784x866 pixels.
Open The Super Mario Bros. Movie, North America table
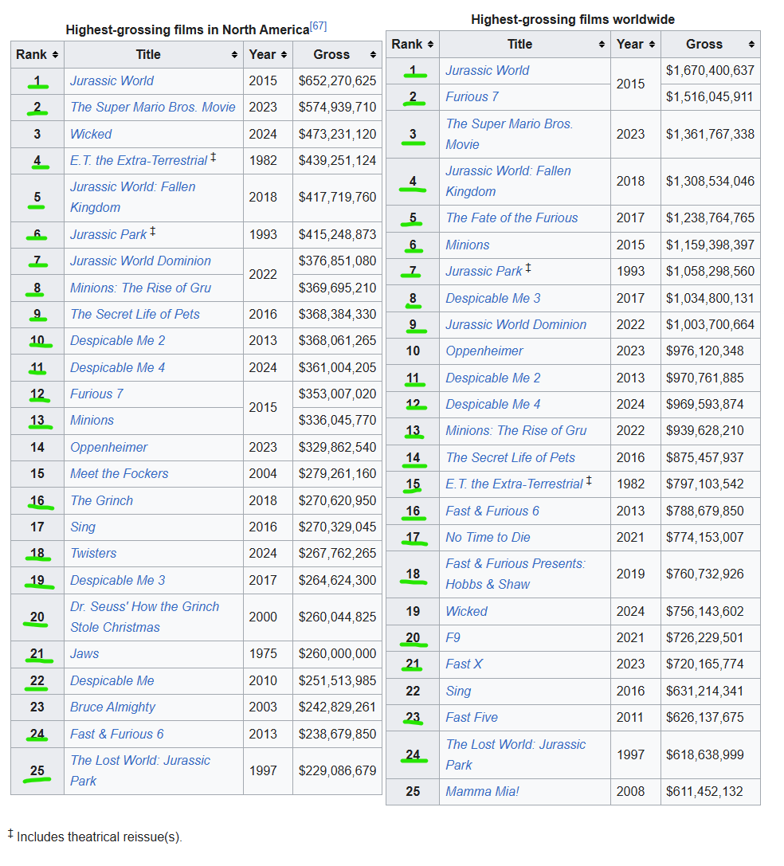coord(153,107)
